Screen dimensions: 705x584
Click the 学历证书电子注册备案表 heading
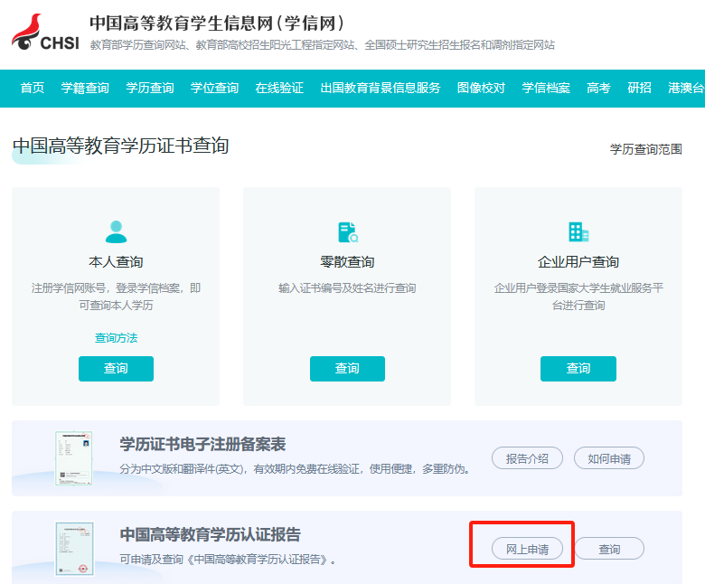[202, 444]
